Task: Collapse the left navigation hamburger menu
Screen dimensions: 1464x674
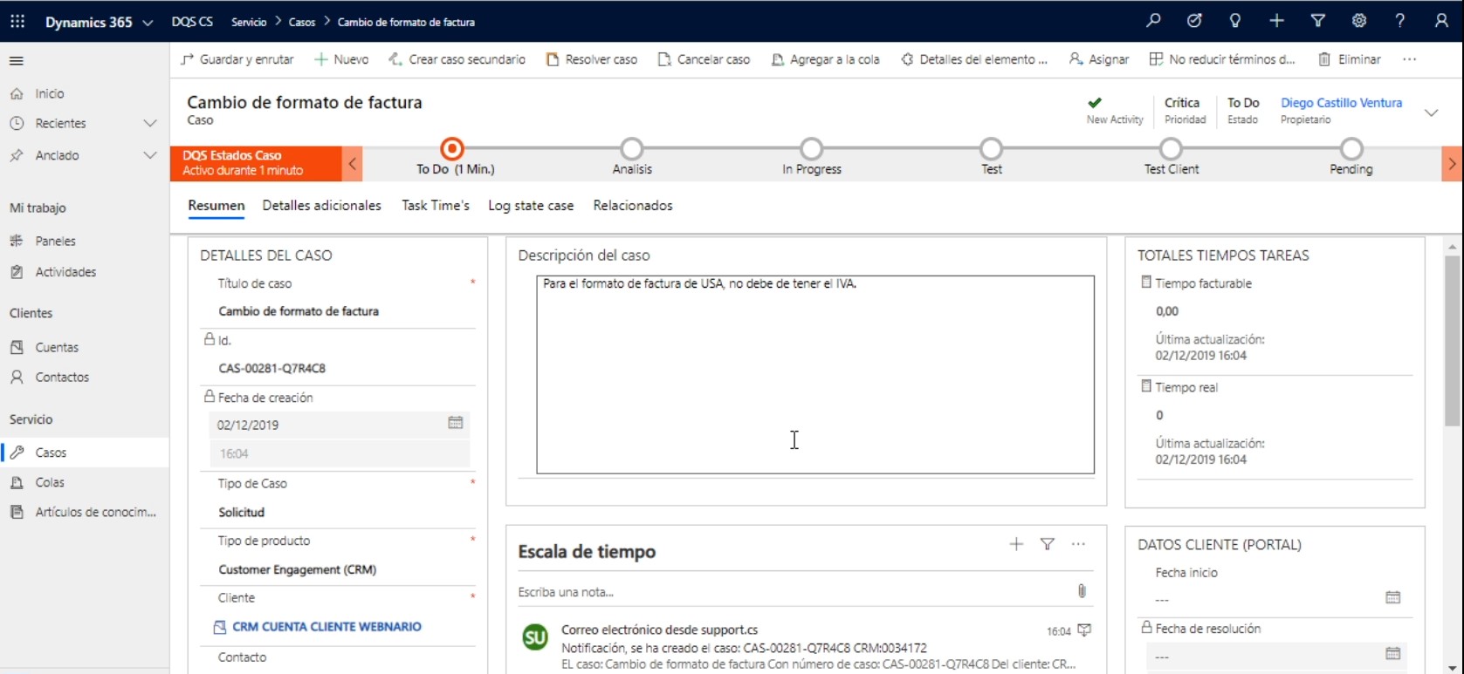Action: 17,61
